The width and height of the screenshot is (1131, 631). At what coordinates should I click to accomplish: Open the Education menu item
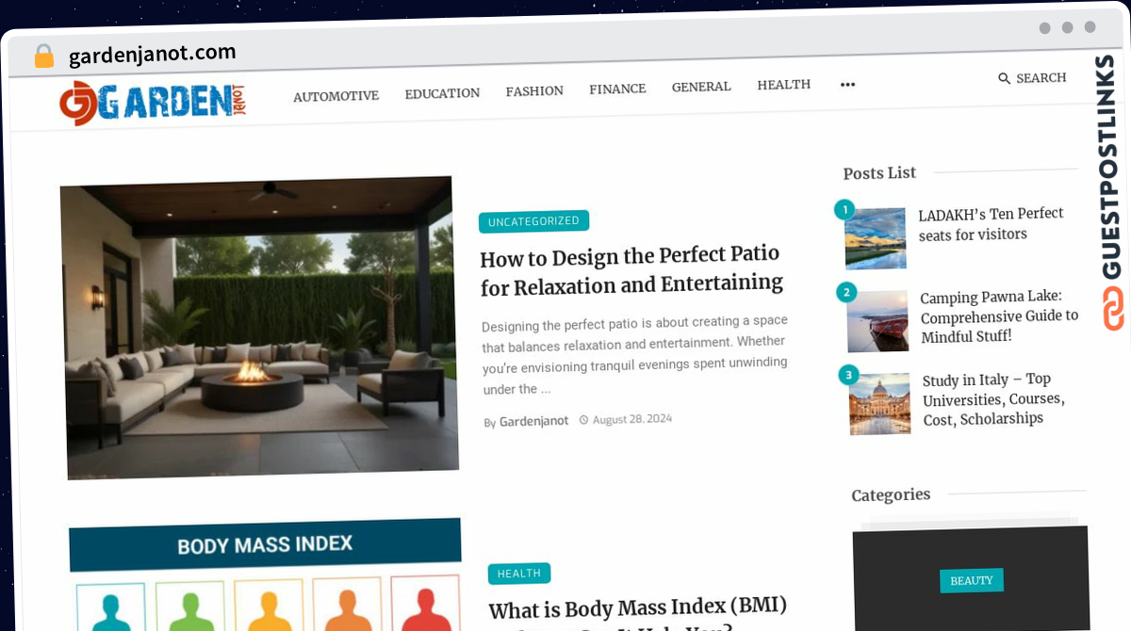coord(442,93)
